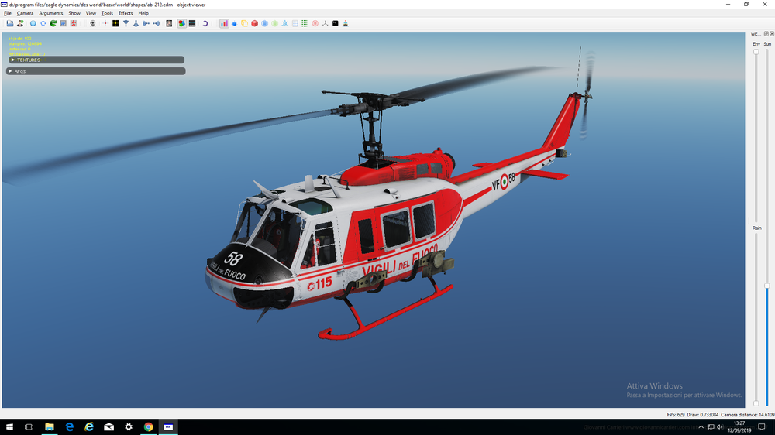The image size is (775, 435).
Task: Expand the TEXTURES panel
Action: pos(96,60)
